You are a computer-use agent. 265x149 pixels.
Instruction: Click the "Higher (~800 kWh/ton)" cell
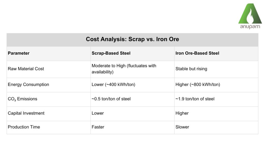[x=198, y=85]
